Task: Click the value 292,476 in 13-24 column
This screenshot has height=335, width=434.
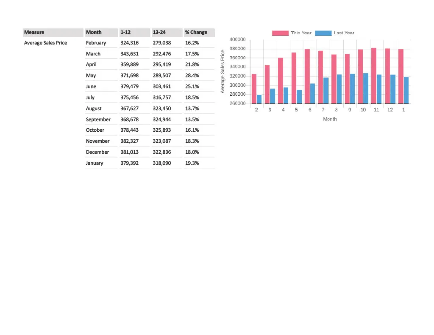Action: point(162,54)
